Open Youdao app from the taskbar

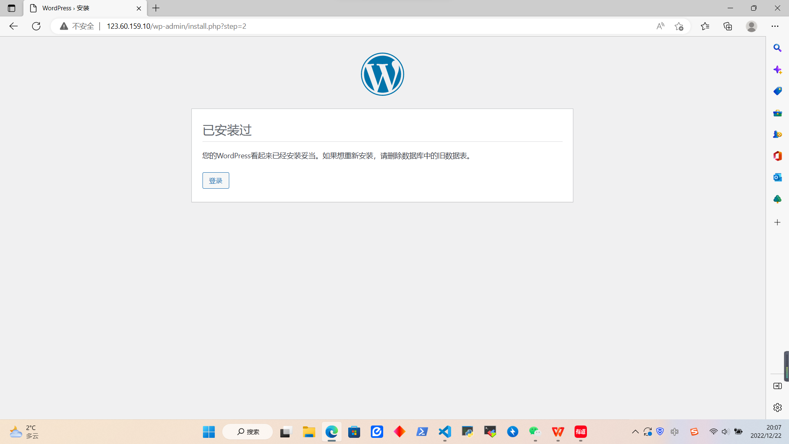pos(581,432)
